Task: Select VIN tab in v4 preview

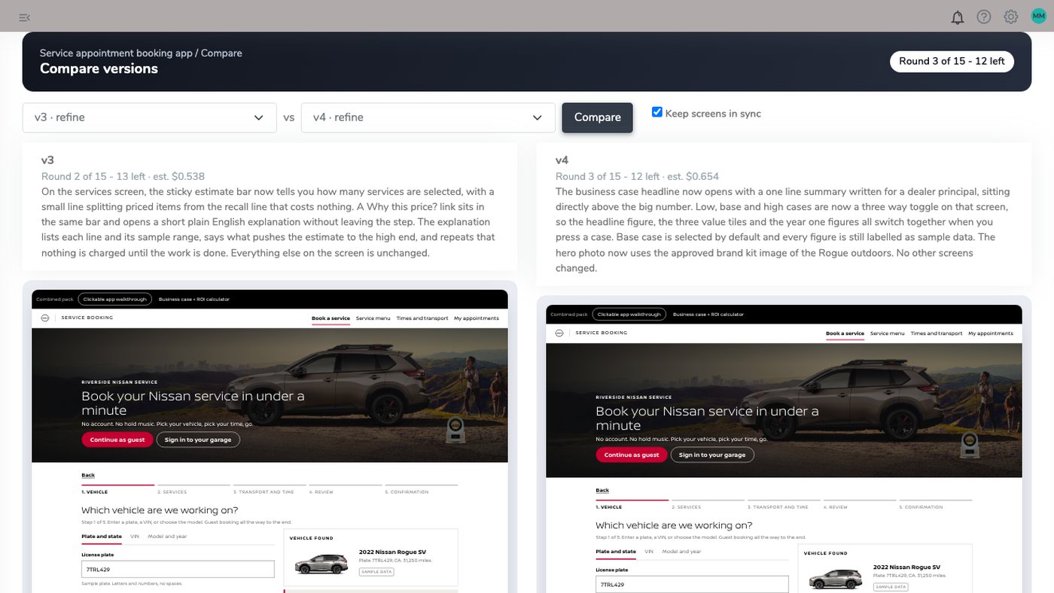Action: tap(649, 552)
